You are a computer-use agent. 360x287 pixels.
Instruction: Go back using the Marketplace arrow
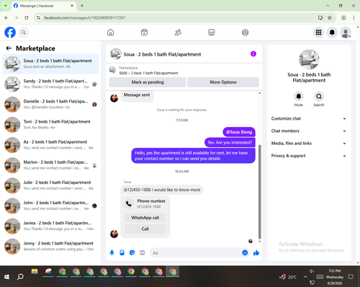click(9, 48)
